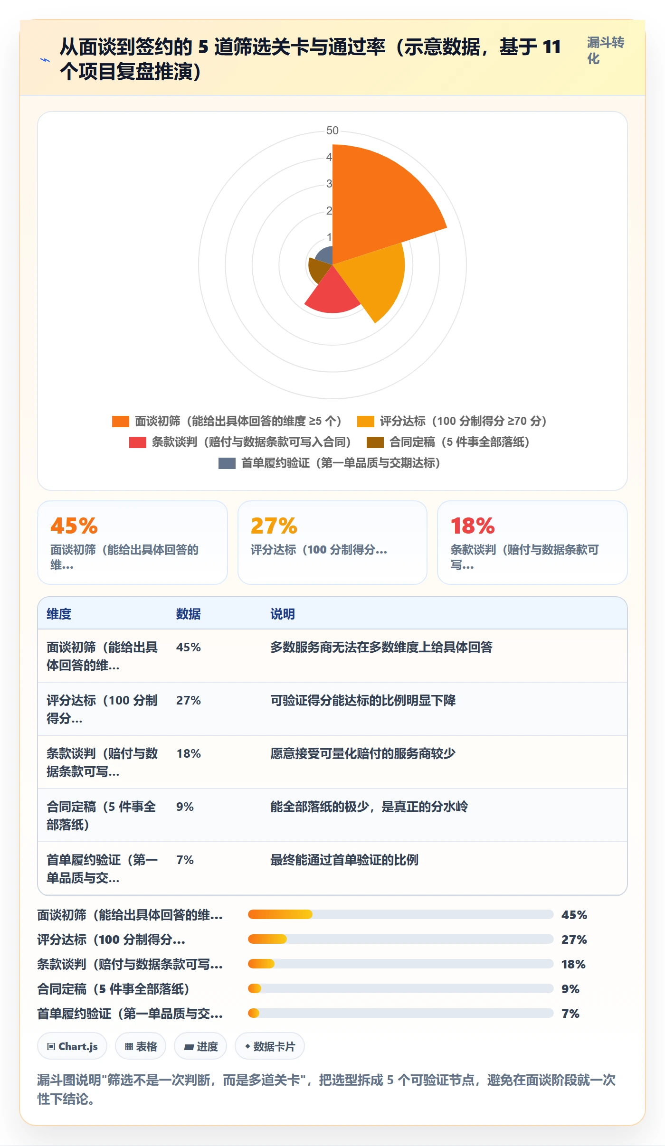
Task: Select table cell 多数服务商无法在多数维度上给具体回答
Action: (x=381, y=647)
